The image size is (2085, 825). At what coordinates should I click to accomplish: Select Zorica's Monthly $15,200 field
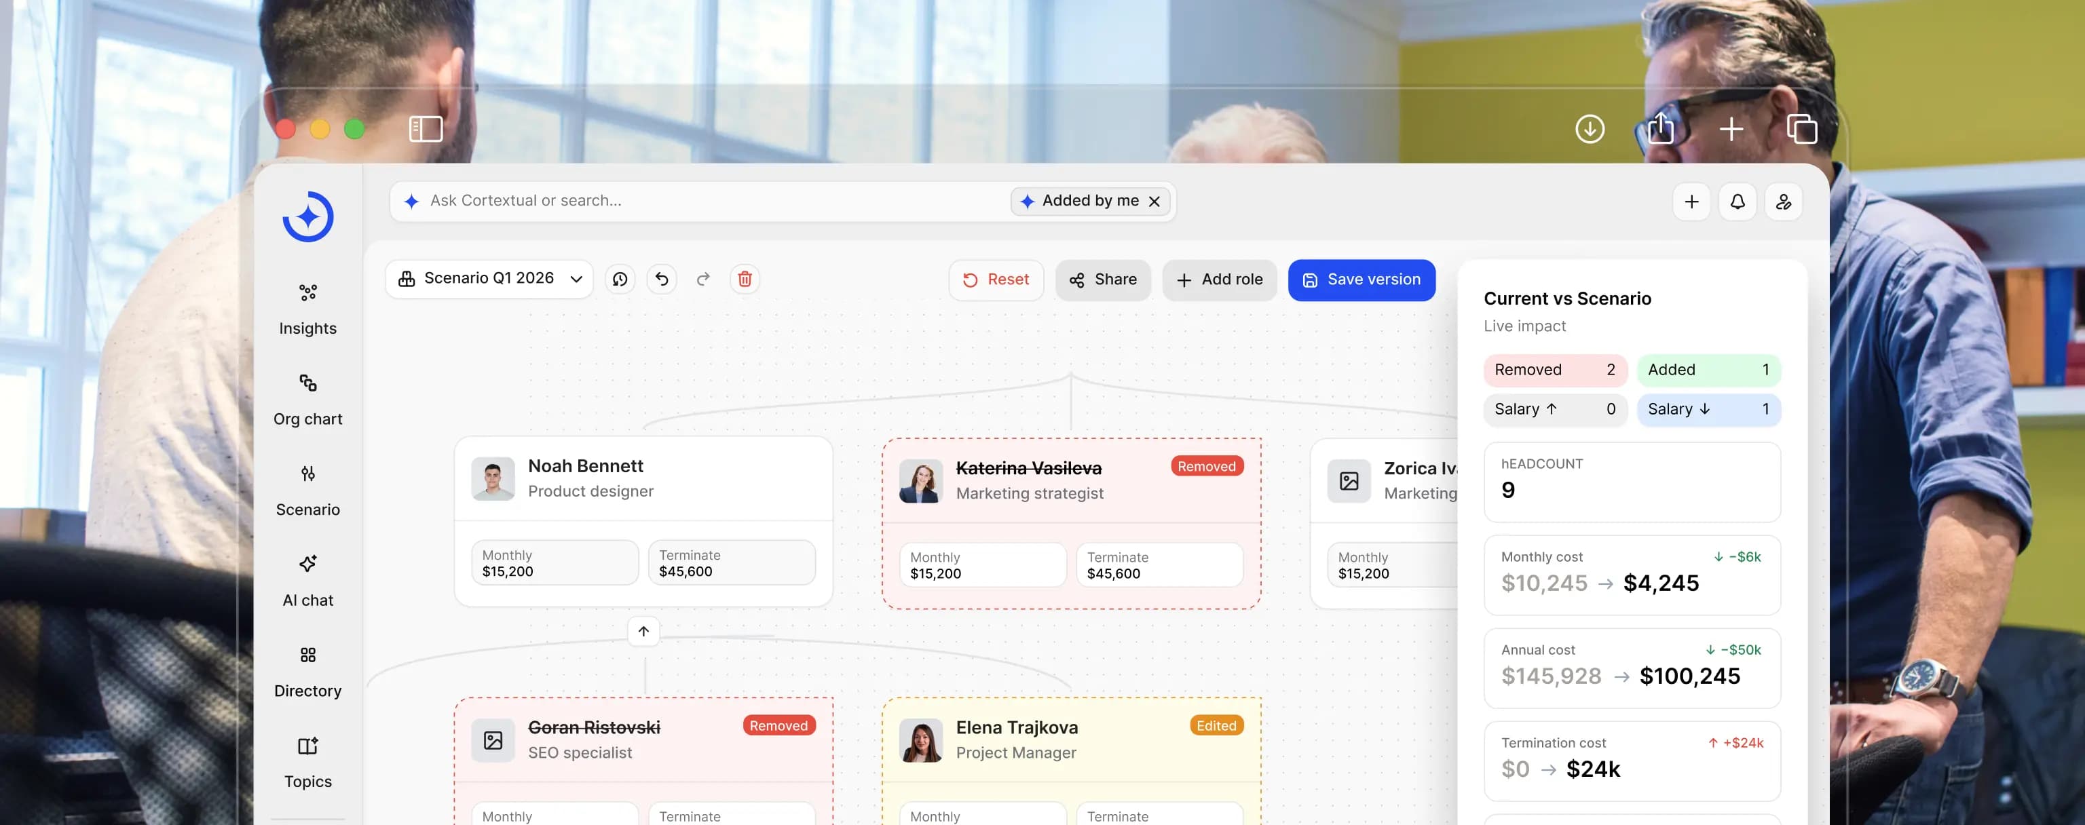pyautogui.click(x=1392, y=564)
